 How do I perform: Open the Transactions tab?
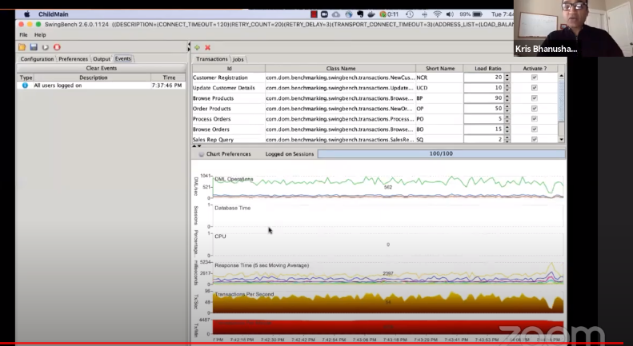tap(211, 59)
